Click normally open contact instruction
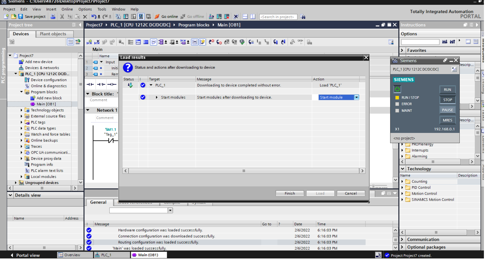The width and height of the screenshot is (489, 275). [90, 84]
